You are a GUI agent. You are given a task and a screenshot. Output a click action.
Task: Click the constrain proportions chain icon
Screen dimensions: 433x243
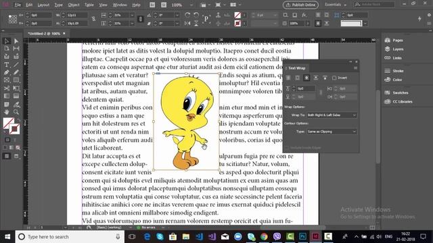pyautogui.click(x=93, y=19)
